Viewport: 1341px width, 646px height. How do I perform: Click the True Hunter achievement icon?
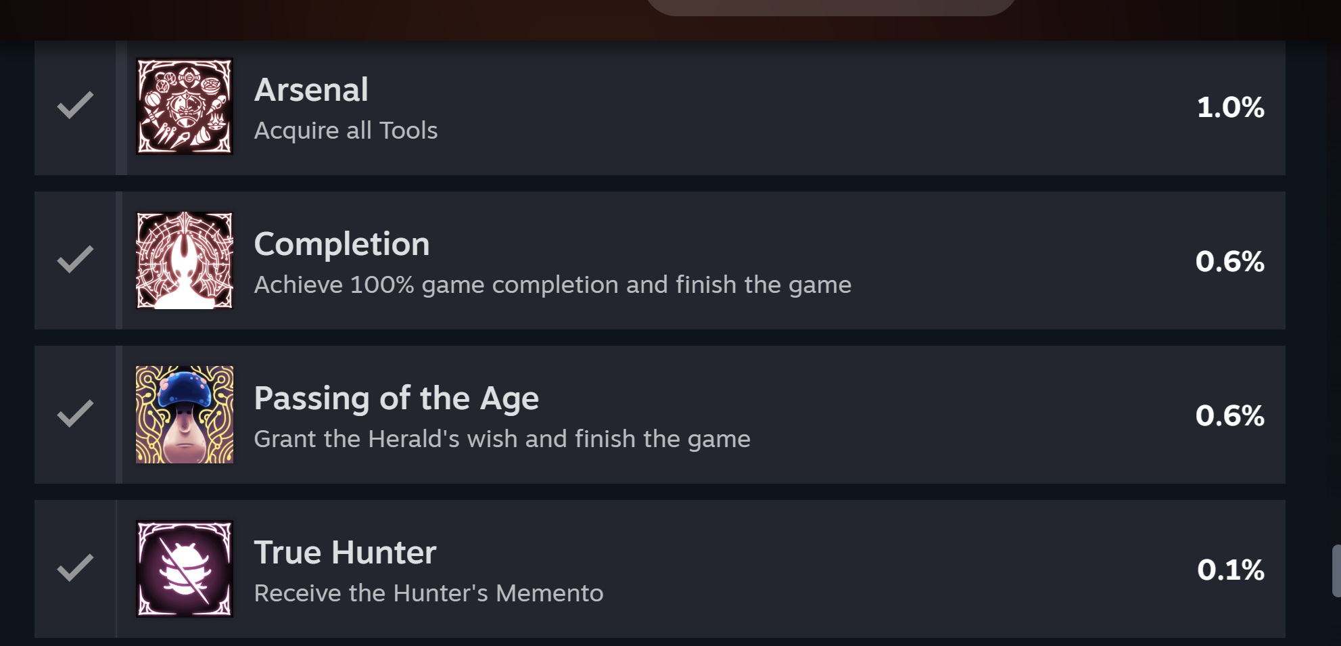click(185, 569)
